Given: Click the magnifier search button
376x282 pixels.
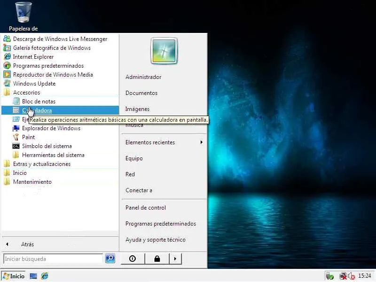Looking at the screenshot, I should click(110, 258).
